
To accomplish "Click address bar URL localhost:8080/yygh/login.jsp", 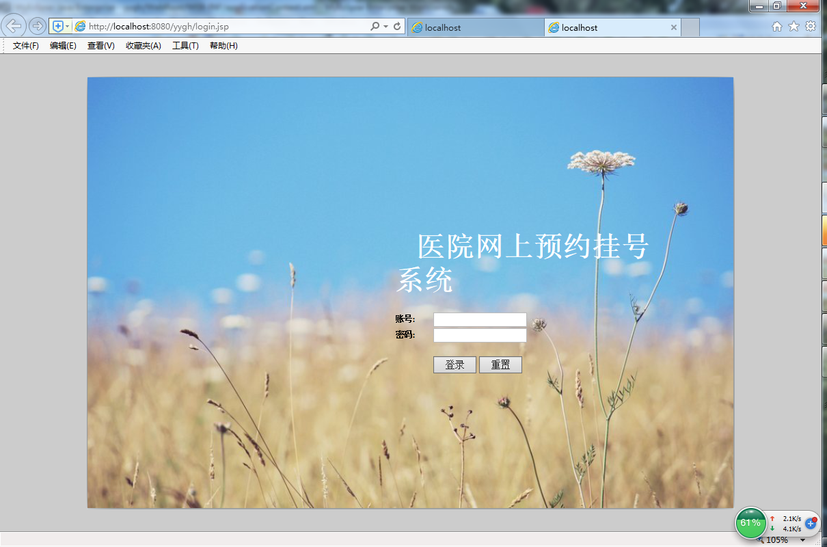I will pyautogui.click(x=159, y=27).
